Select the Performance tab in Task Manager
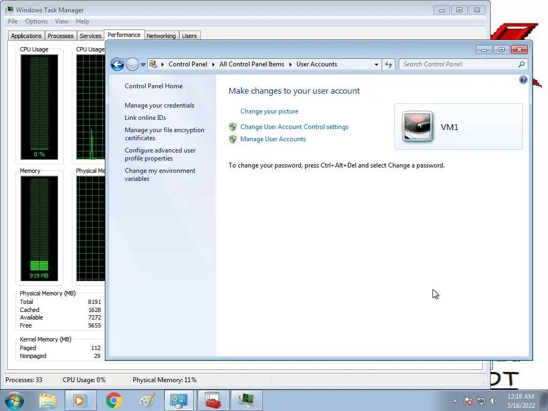Image resolution: width=548 pixels, height=411 pixels. click(x=124, y=35)
